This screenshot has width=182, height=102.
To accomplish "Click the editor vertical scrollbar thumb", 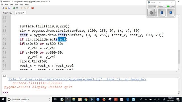I will point(179,57).
